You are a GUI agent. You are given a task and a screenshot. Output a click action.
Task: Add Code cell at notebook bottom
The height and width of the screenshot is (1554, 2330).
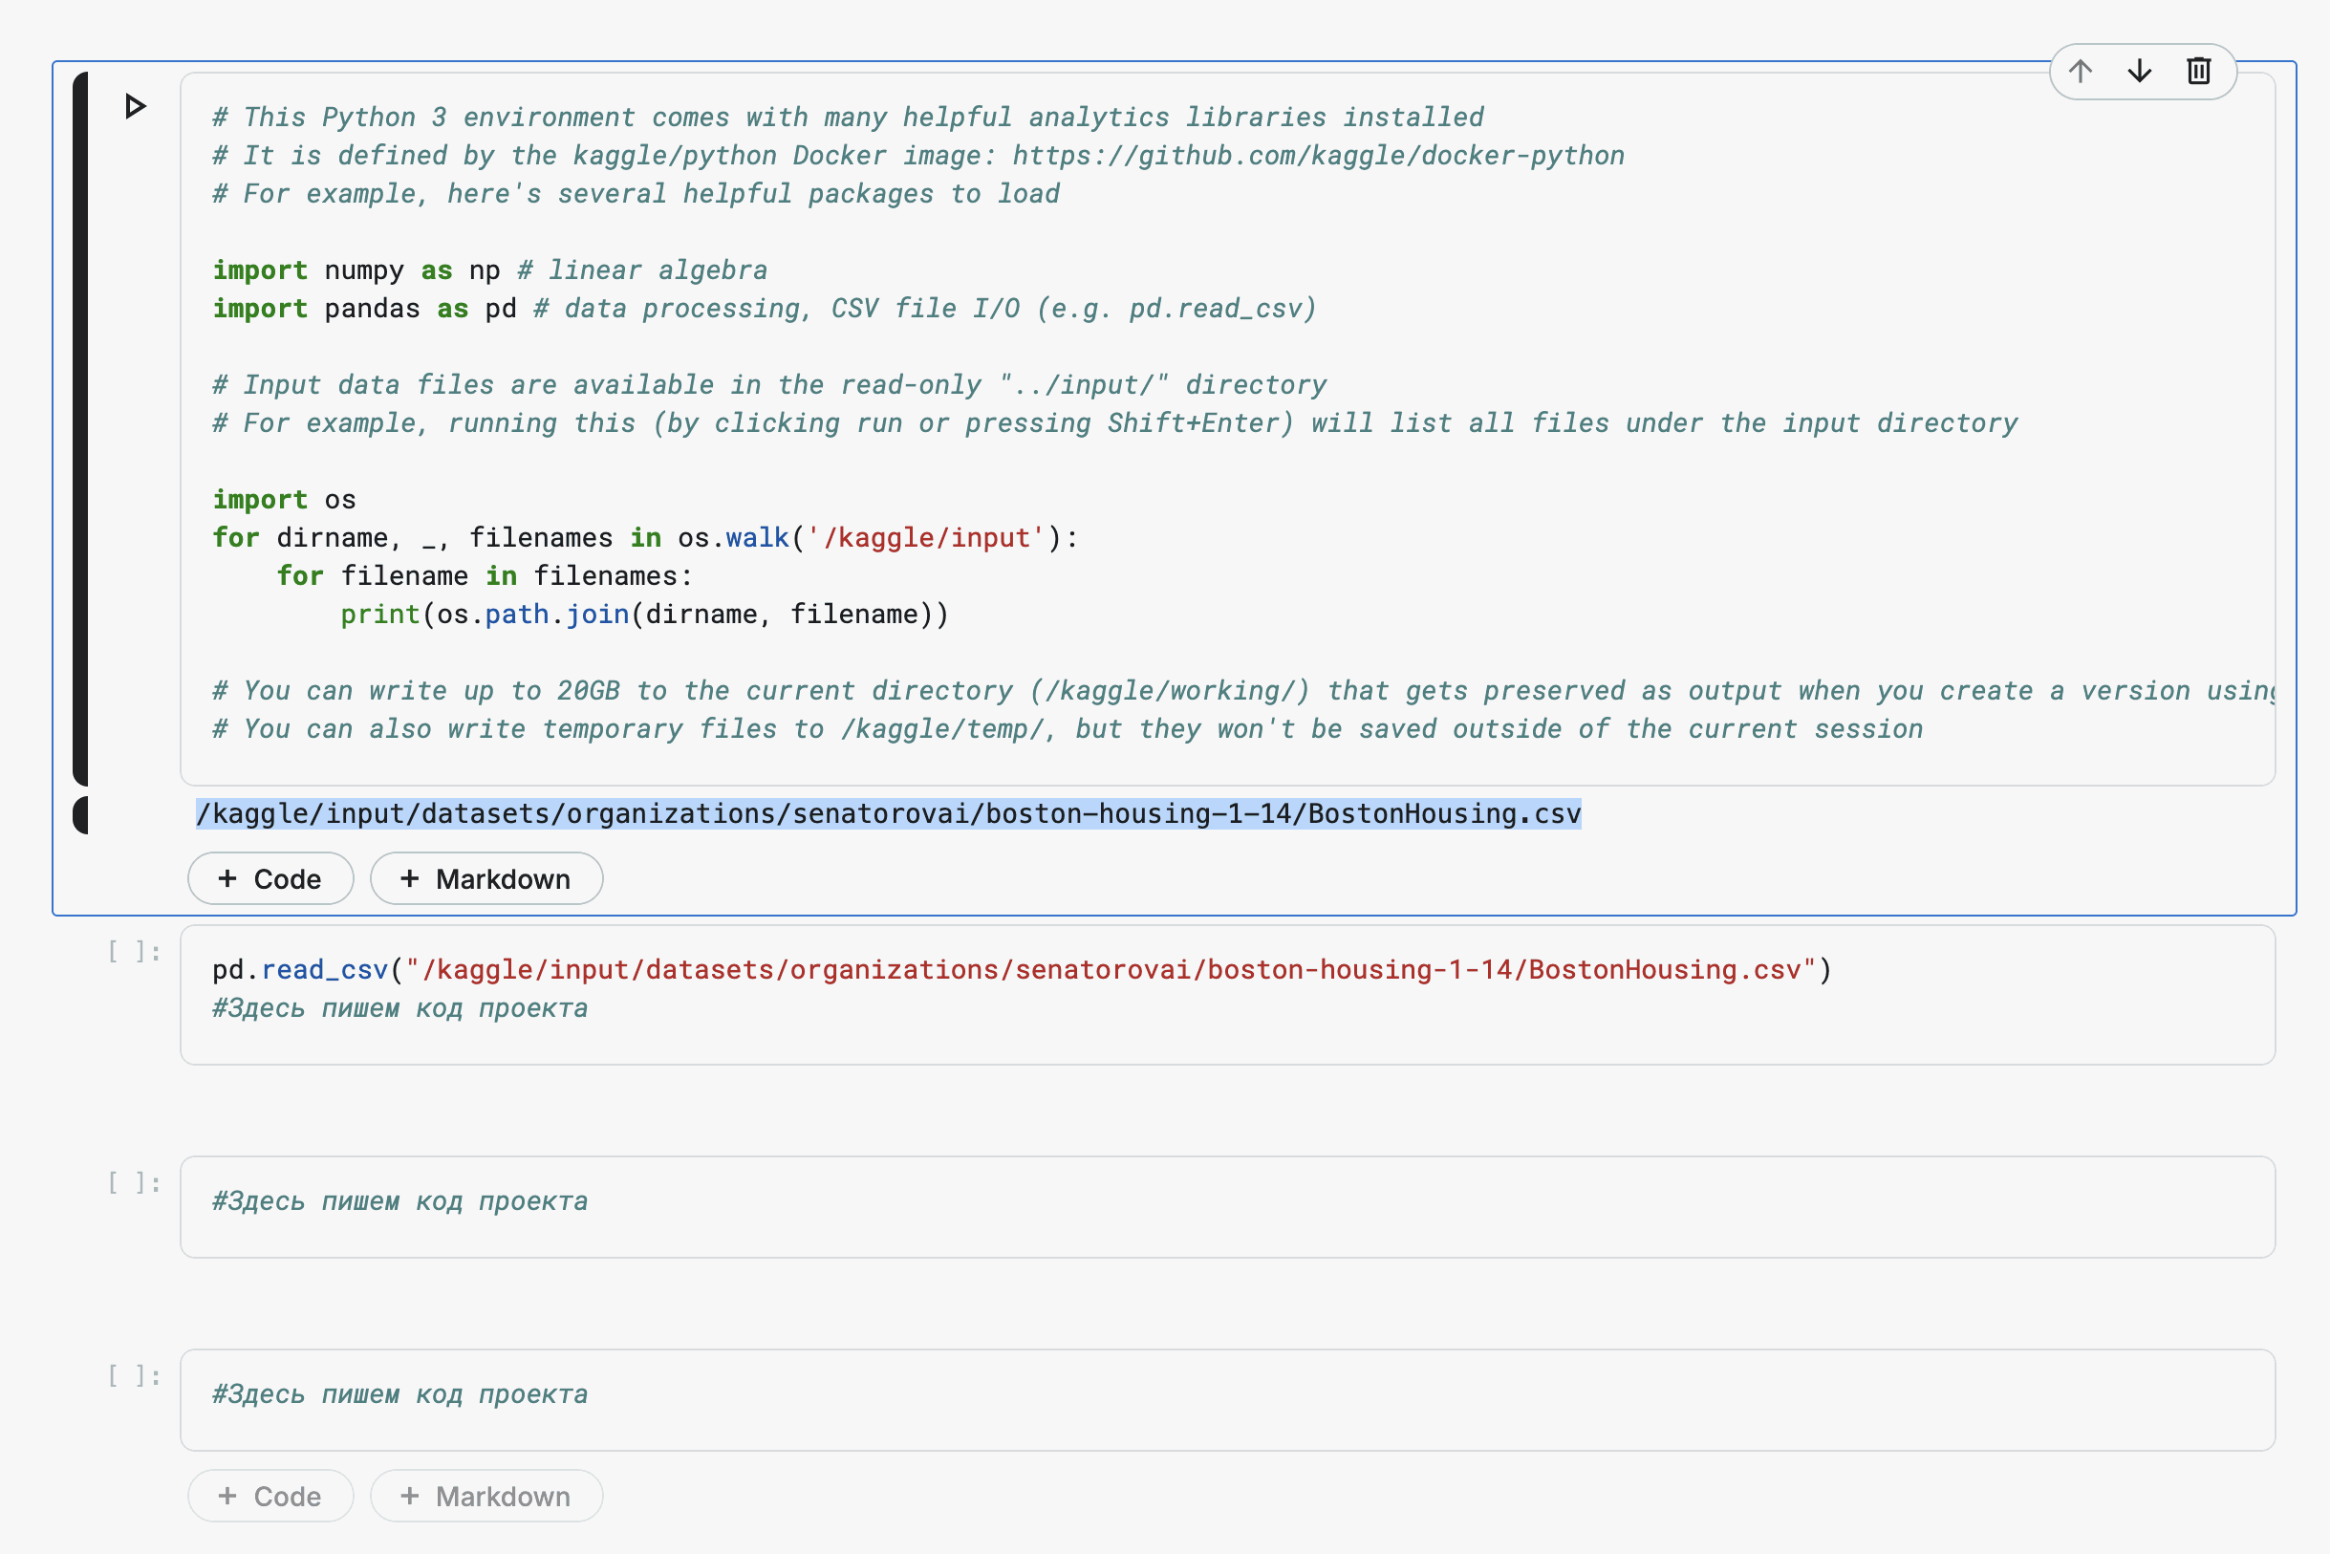(270, 1496)
